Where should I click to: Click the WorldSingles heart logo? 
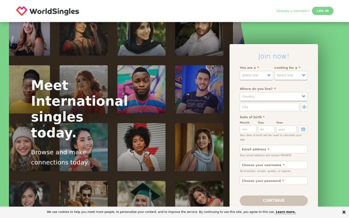coord(22,11)
